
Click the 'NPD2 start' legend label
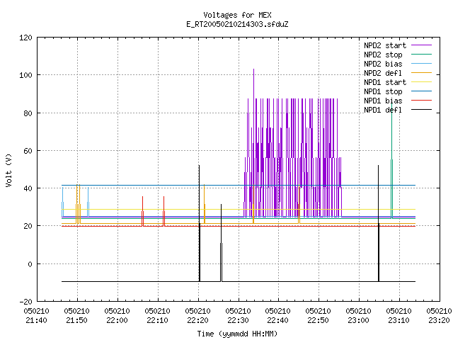click(x=385, y=45)
